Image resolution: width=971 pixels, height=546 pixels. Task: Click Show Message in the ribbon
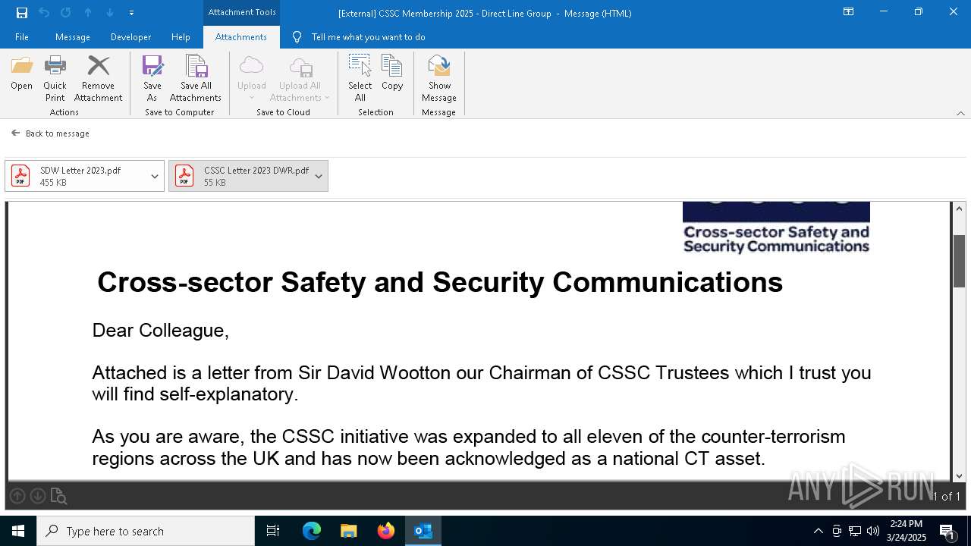(439, 79)
